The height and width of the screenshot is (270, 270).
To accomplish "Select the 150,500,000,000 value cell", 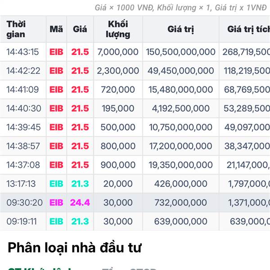I will click(x=181, y=52).
